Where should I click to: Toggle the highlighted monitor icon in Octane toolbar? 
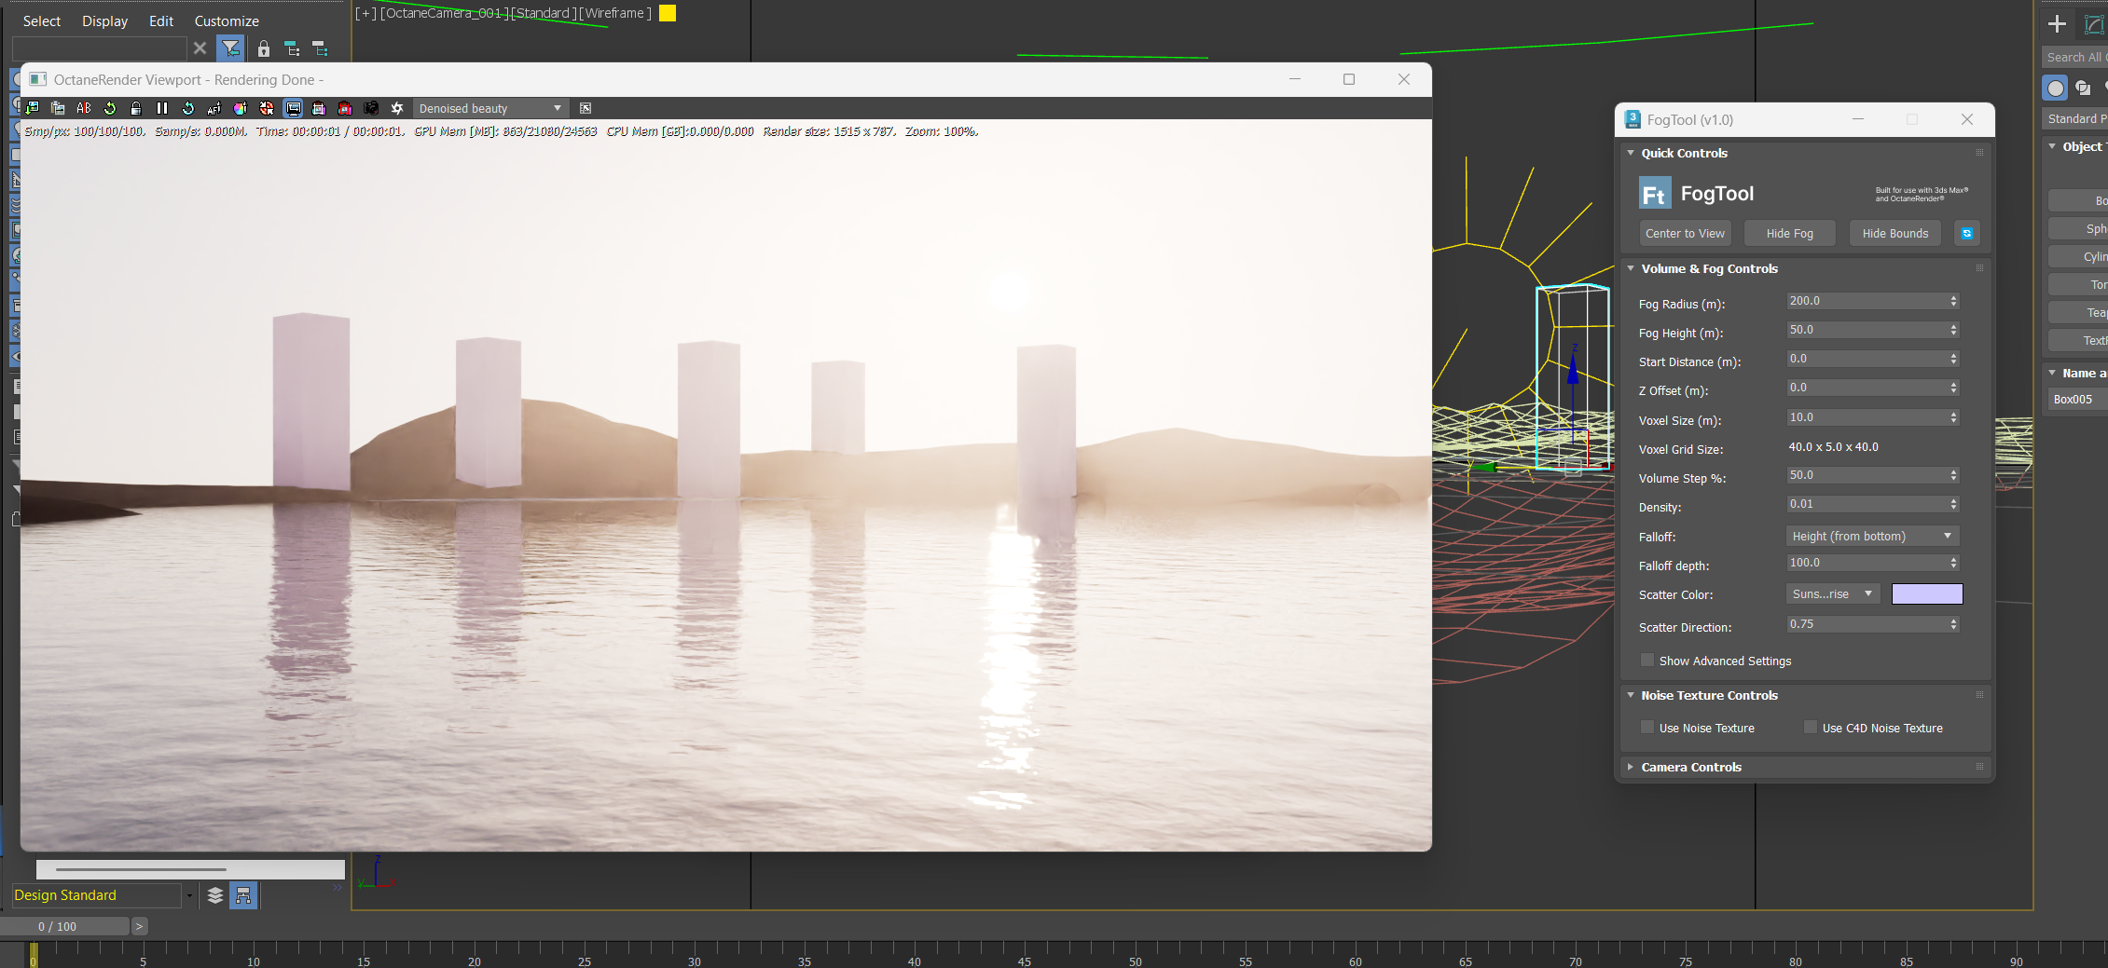point(293,108)
